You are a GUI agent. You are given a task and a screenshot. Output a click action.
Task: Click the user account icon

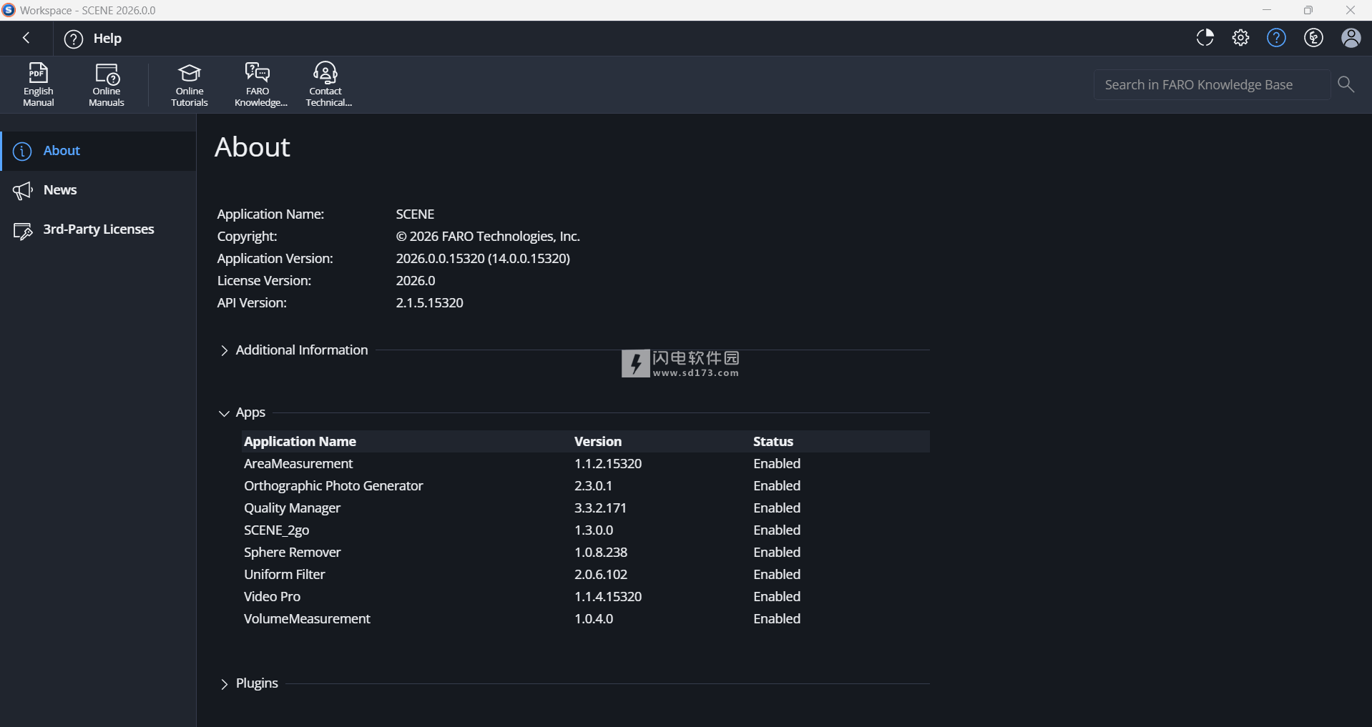[x=1351, y=38]
